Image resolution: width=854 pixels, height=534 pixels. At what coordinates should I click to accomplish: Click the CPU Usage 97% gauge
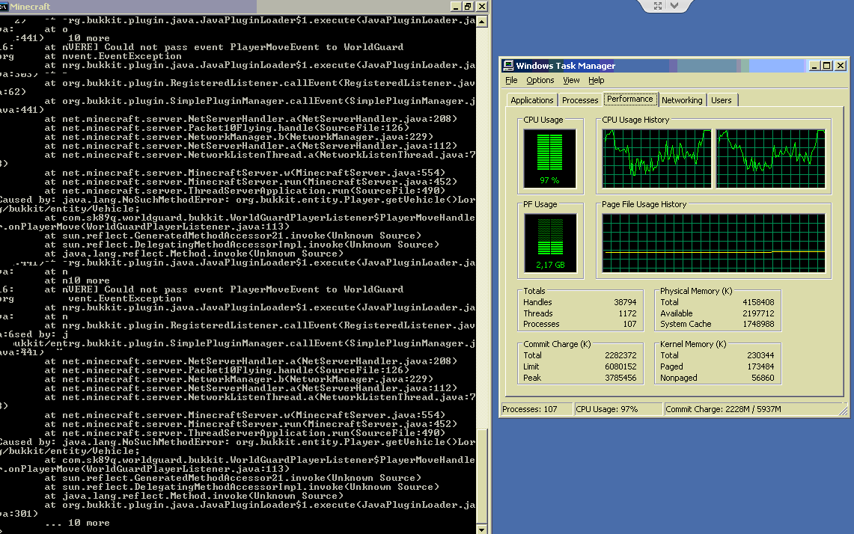click(549, 159)
